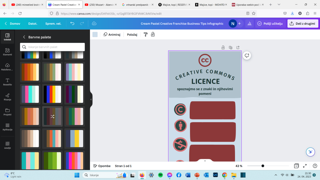Enter fullscreen presentation mode
This screenshot has height=180, width=320.
[x=305, y=166]
